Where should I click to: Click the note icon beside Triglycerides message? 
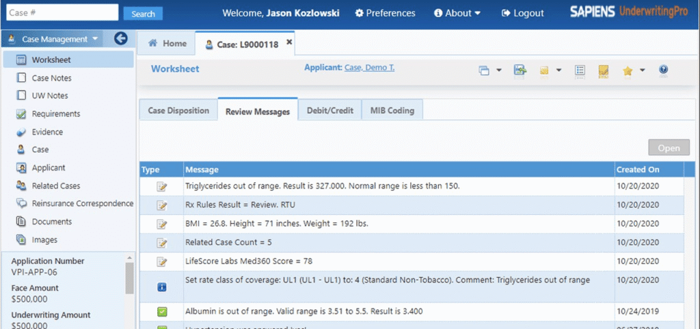click(x=162, y=186)
